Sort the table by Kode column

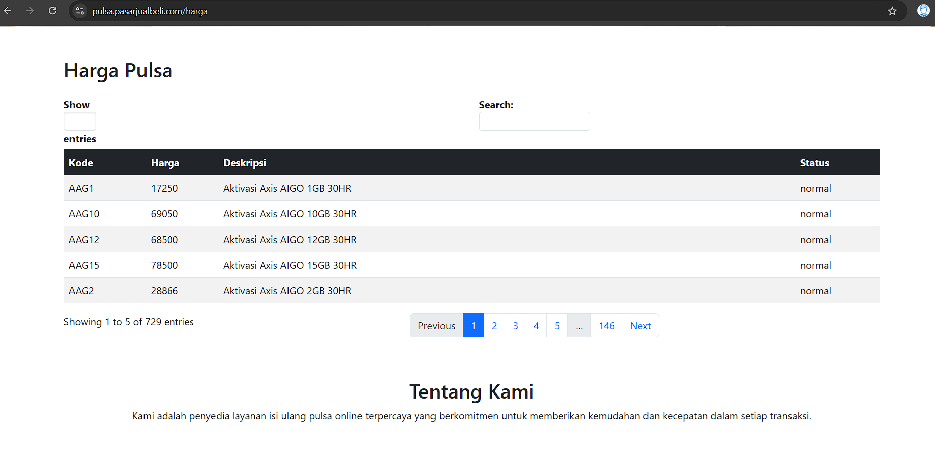click(x=81, y=163)
